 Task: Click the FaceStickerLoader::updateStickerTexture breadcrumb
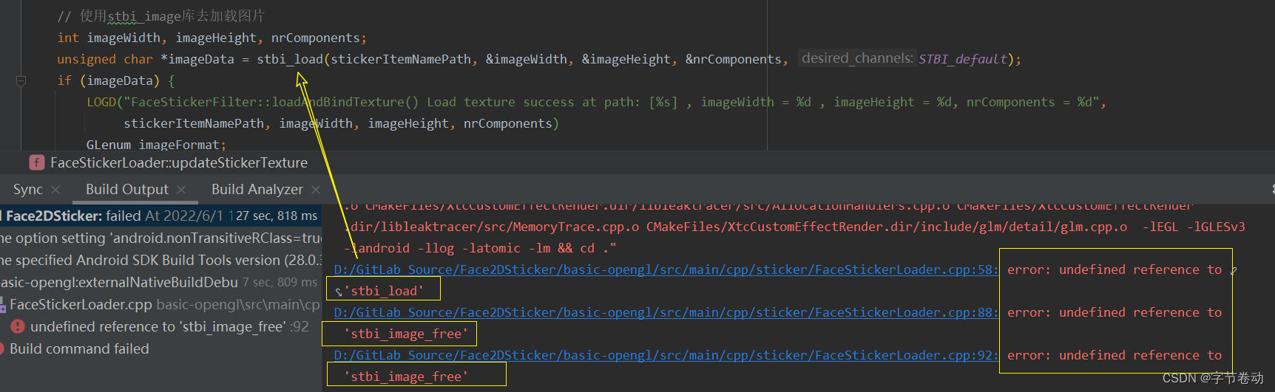(x=179, y=162)
